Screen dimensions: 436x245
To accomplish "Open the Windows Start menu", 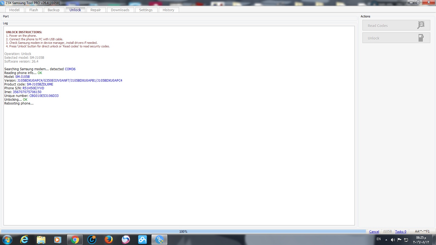I will [7, 240].
